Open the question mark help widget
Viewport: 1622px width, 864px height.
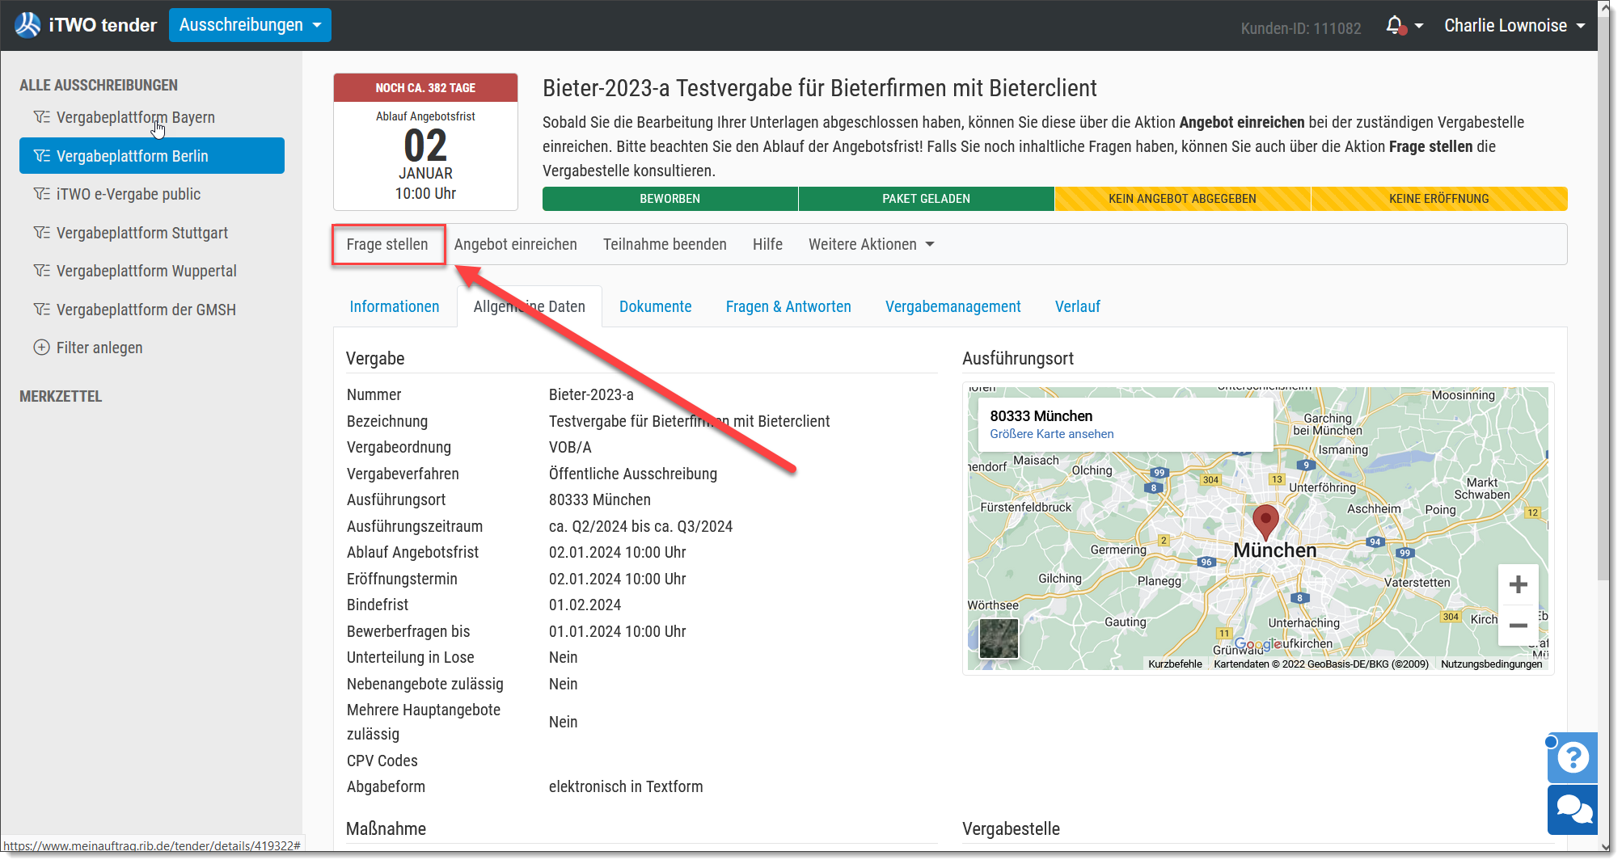(1573, 757)
